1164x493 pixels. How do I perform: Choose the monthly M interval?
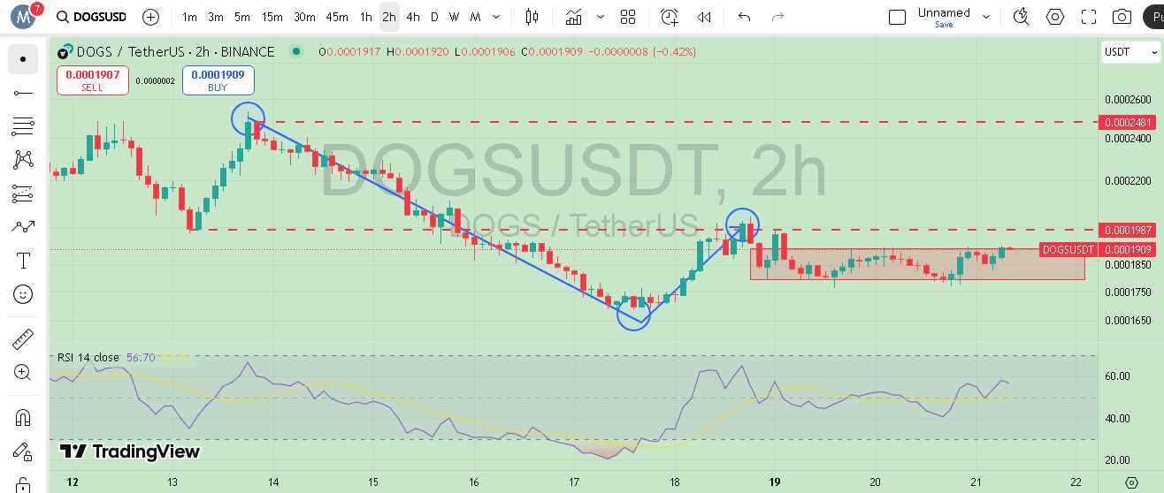476,17
